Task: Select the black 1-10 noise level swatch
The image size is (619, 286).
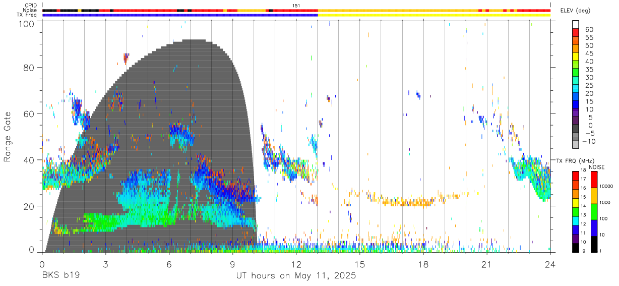Action: [x=594, y=244]
